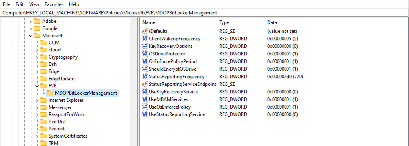409x146 pixels.
Task: Select the TPM folder icon
Action: click(43, 143)
